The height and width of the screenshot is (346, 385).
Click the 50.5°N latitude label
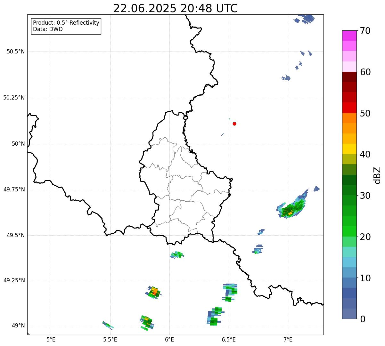pos(16,52)
